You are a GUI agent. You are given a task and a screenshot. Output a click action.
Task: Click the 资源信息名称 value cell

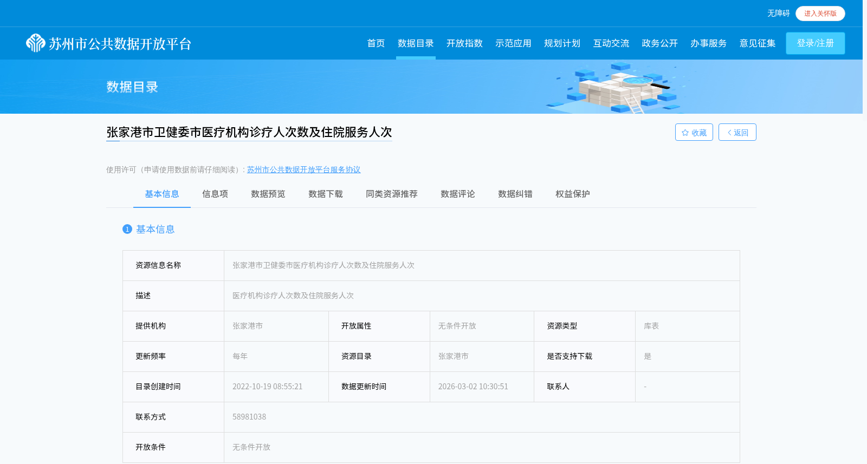click(482, 265)
